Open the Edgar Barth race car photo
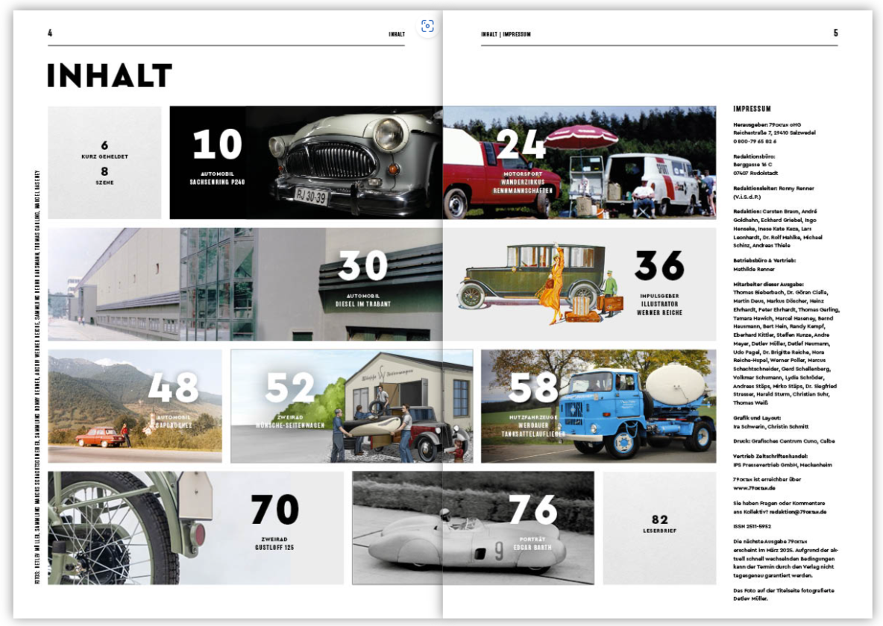 point(473,528)
